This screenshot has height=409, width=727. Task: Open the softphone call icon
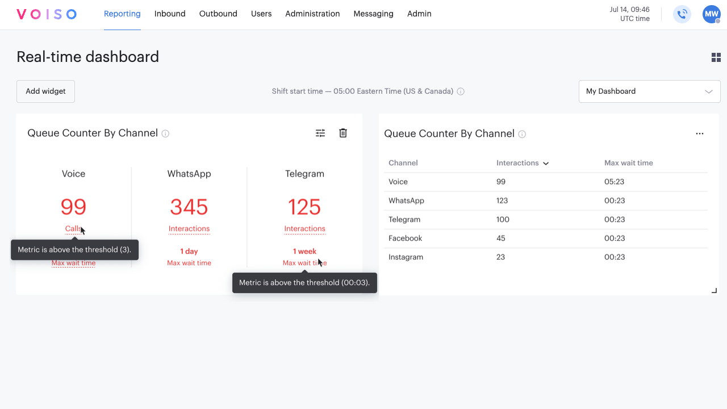[682, 14]
